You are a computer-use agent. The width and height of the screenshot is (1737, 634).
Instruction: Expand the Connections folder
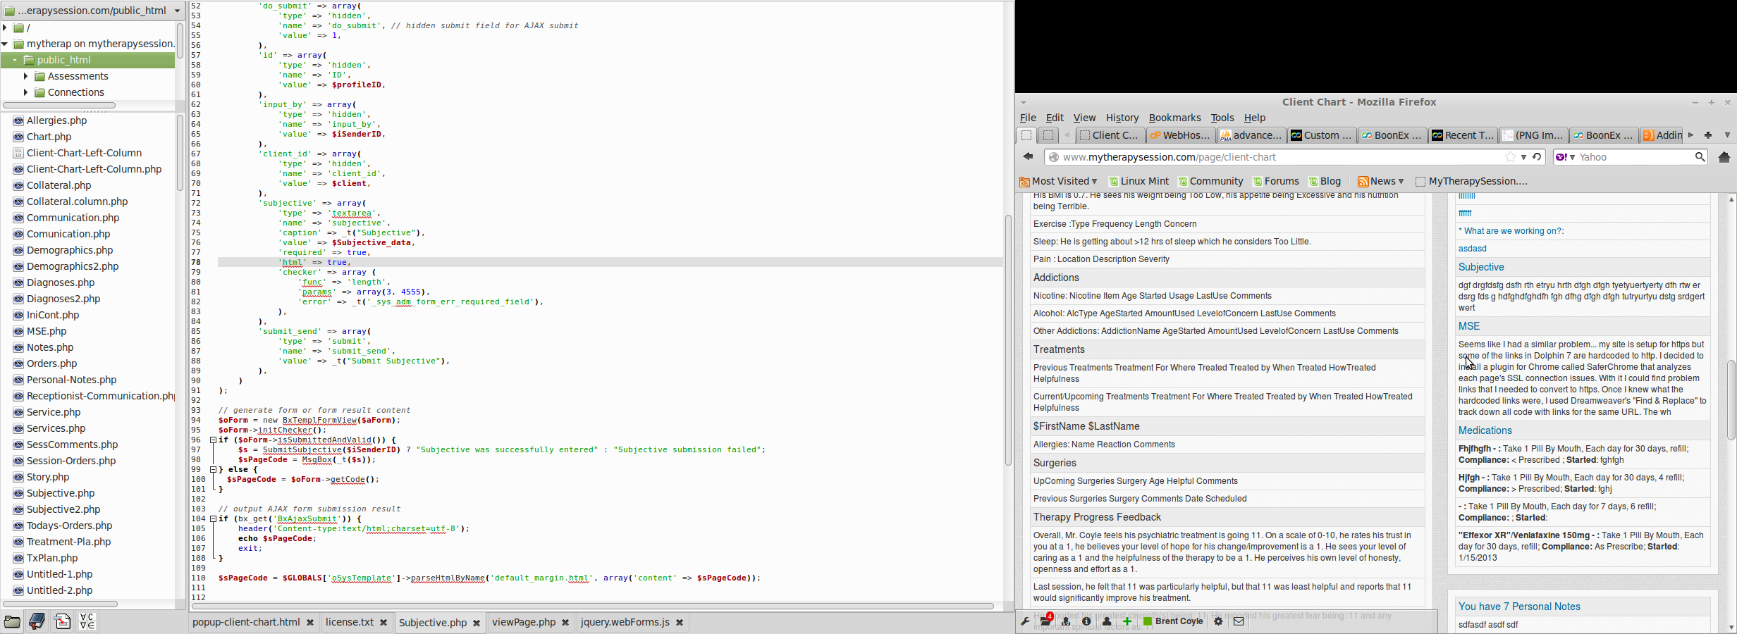point(26,92)
